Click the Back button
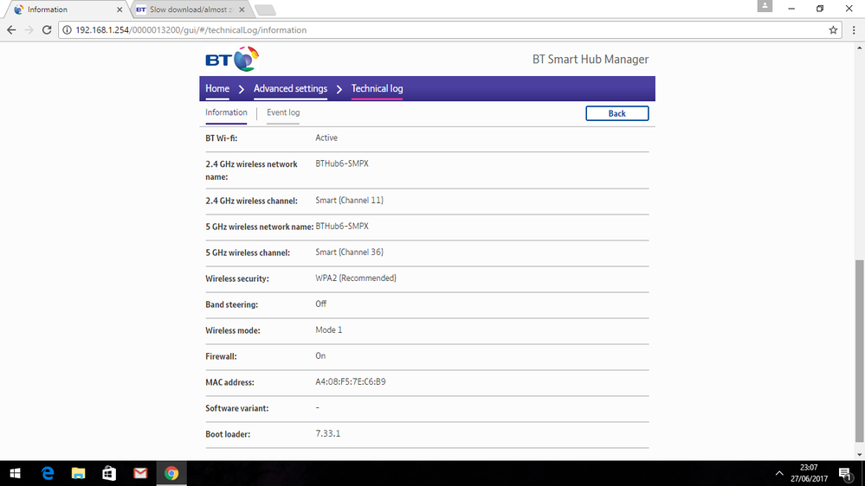Image resolution: width=865 pixels, height=486 pixels. click(x=616, y=113)
